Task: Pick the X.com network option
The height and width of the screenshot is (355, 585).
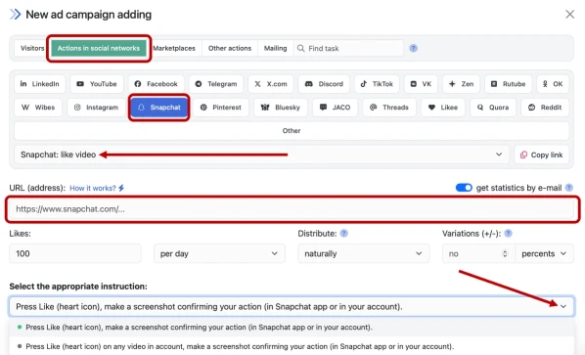Action: (x=271, y=84)
